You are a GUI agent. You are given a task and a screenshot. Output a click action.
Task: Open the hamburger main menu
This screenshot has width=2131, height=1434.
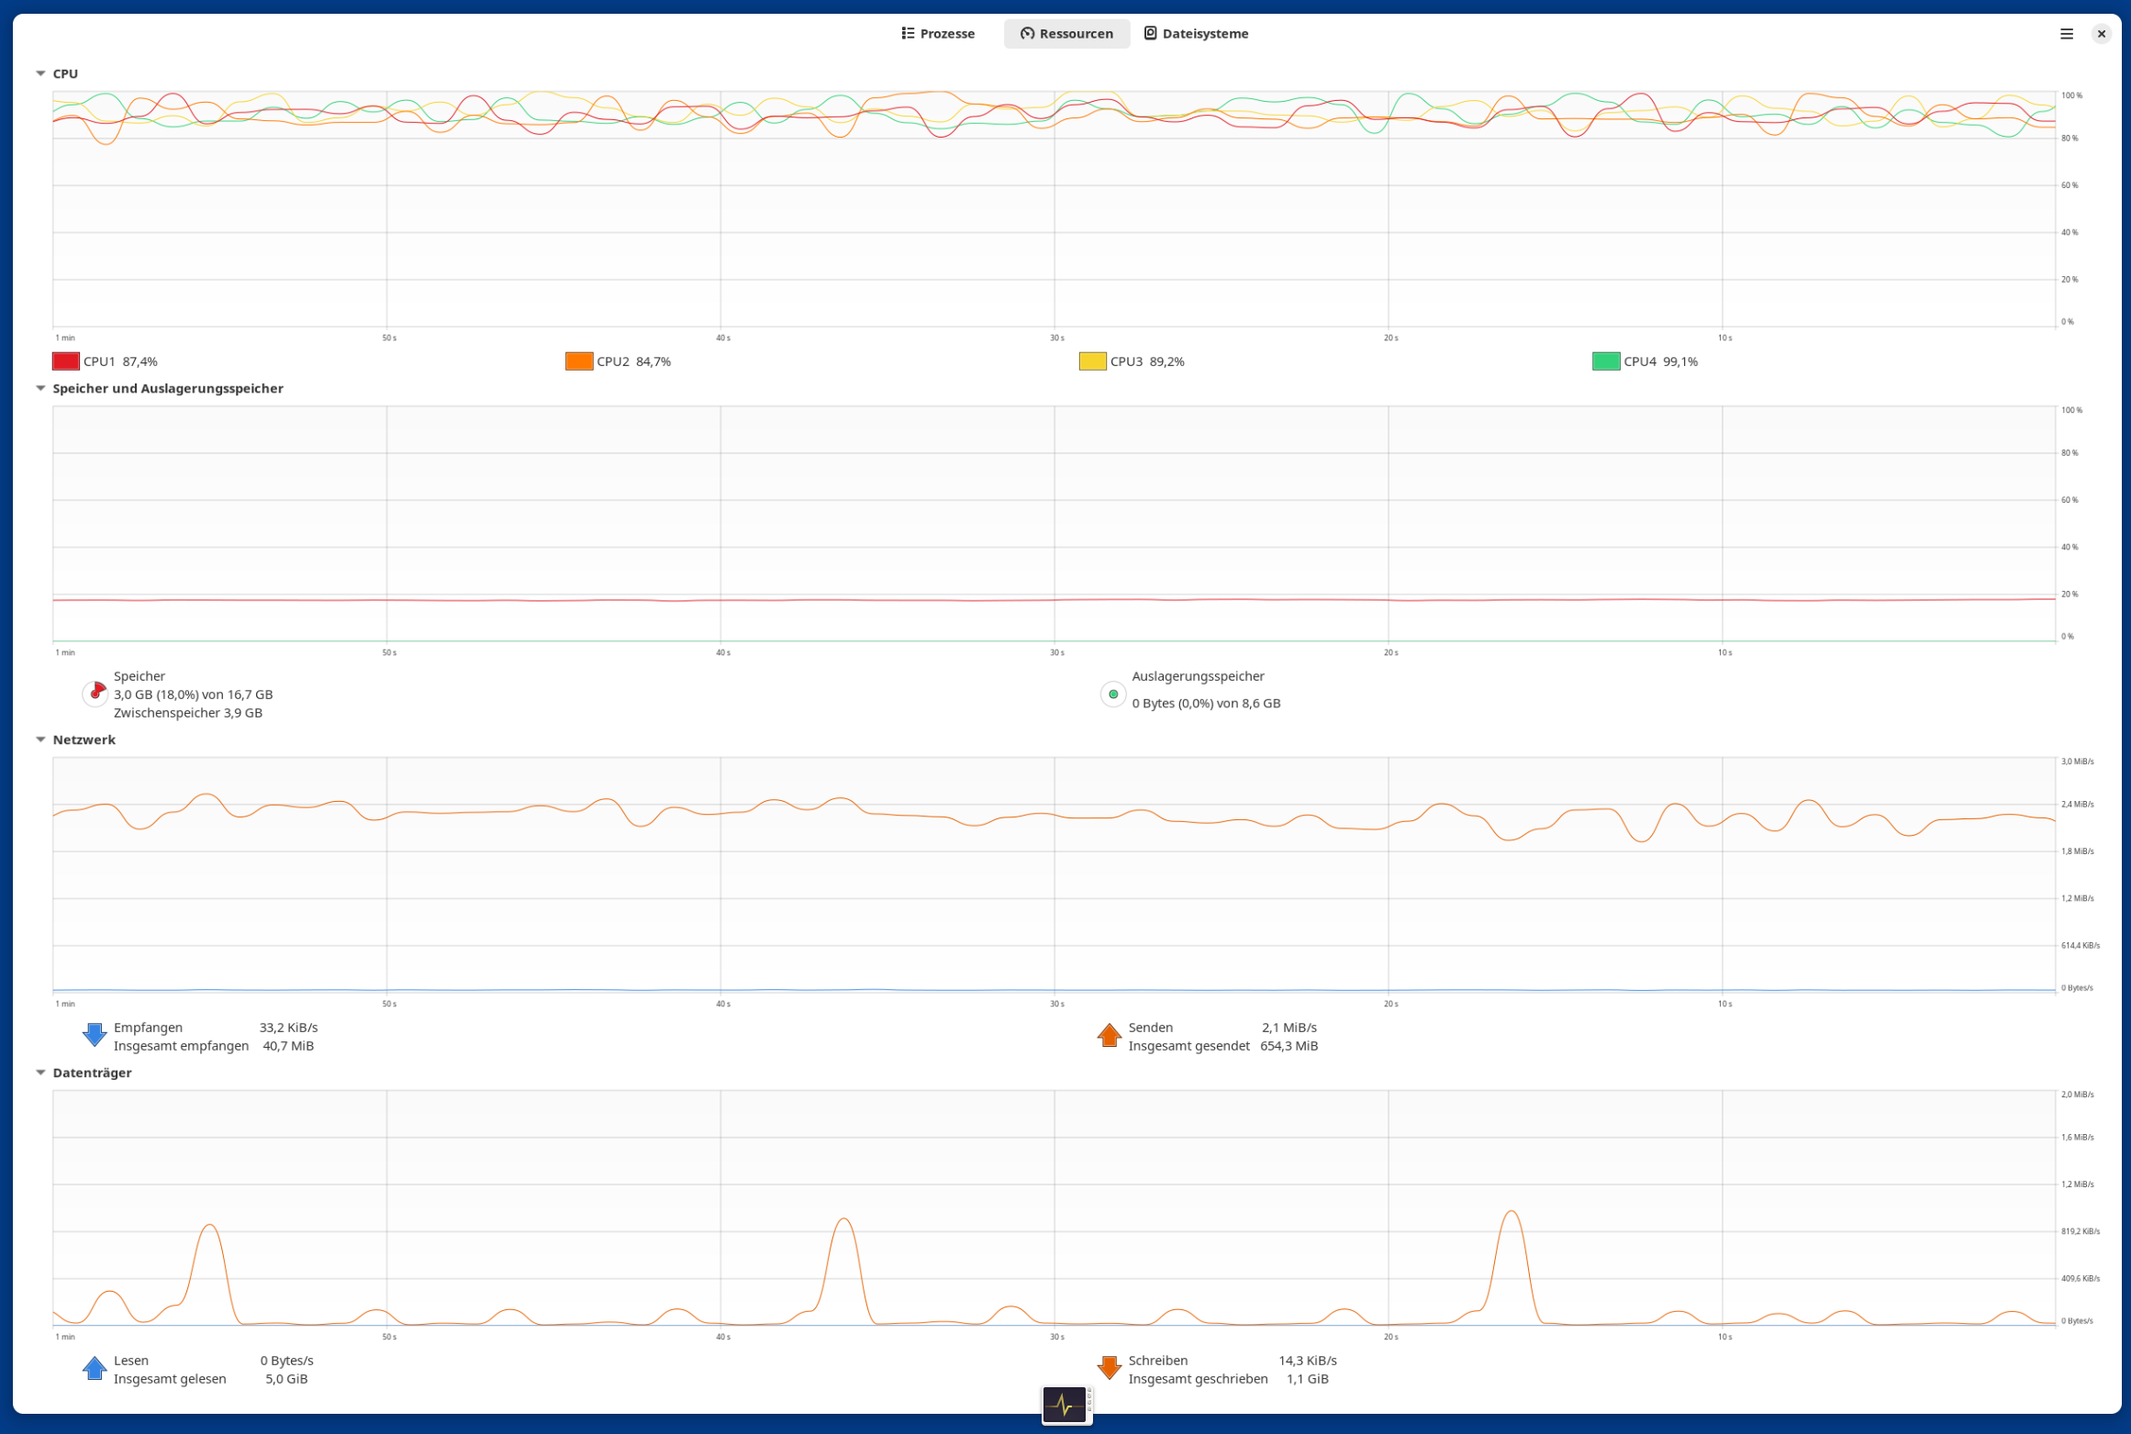pyautogui.click(x=2066, y=34)
